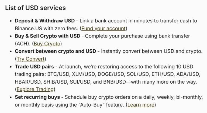Click the quoted "Auto-Buy" feature text
The image size is (207, 113).
[91, 105]
